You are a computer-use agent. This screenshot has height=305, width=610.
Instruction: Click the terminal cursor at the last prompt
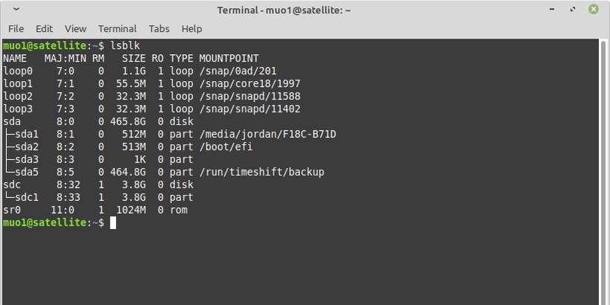[113, 222]
